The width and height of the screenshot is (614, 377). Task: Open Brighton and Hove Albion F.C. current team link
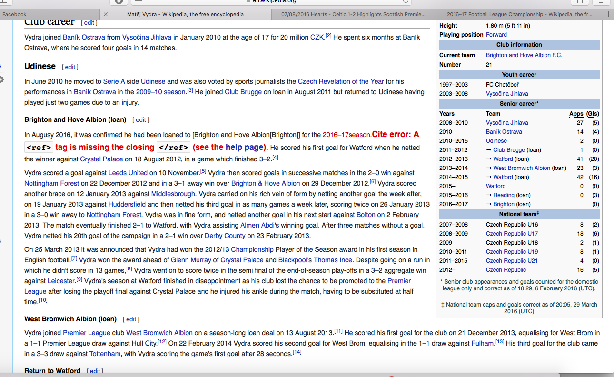(x=524, y=55)
